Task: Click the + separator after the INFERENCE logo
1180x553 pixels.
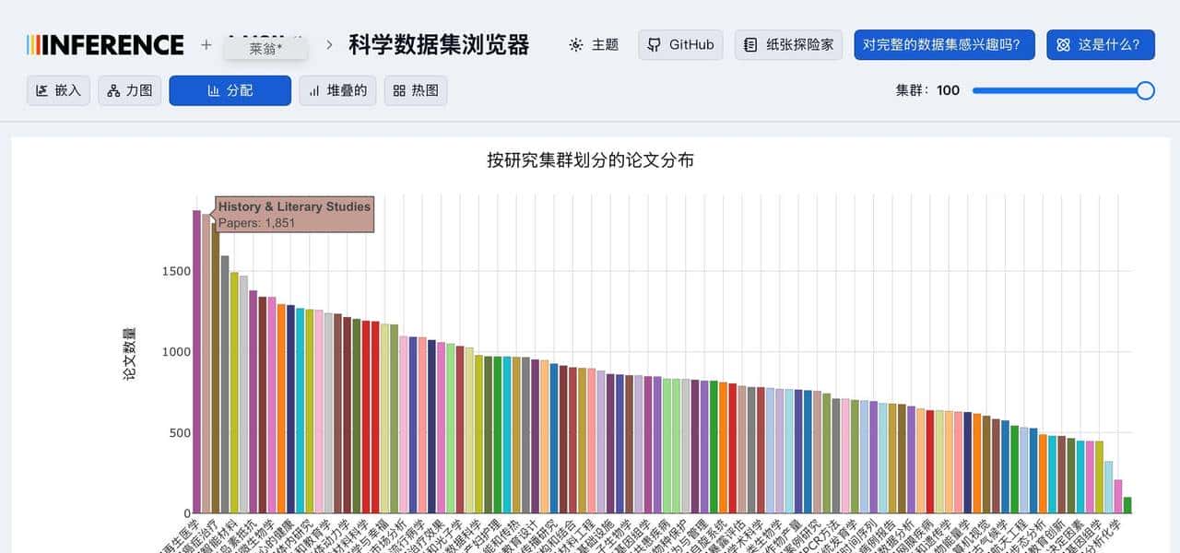Action: point(205,43)
